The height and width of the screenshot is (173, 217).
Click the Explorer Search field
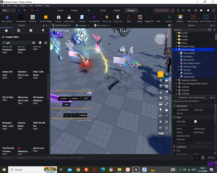pos(191,30)
